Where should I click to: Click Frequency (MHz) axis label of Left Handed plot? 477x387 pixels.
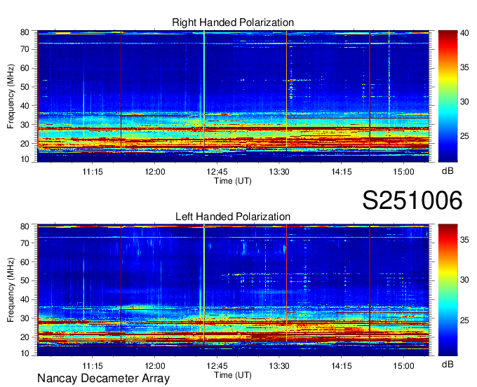12,290
